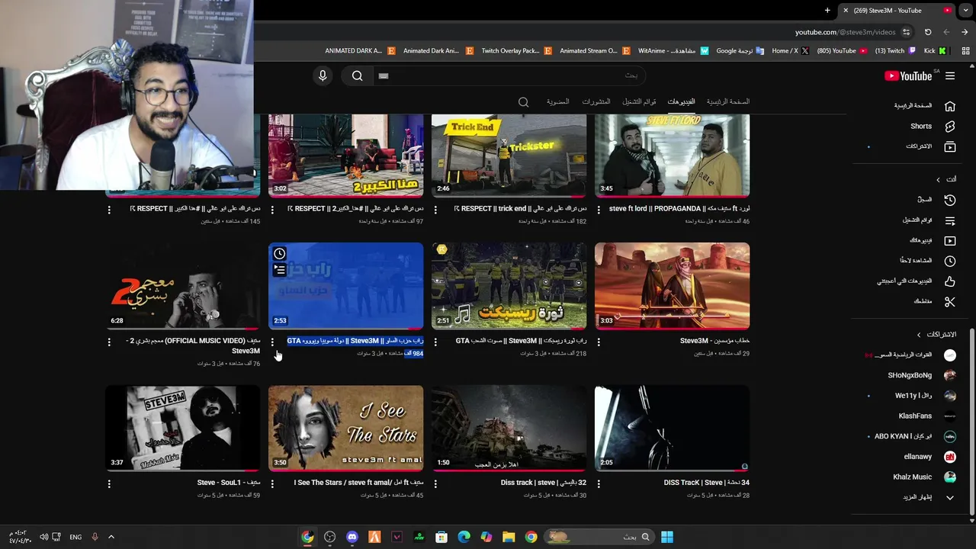Open a new browser tab
This screenshot has width=976, height=549.
827,11
